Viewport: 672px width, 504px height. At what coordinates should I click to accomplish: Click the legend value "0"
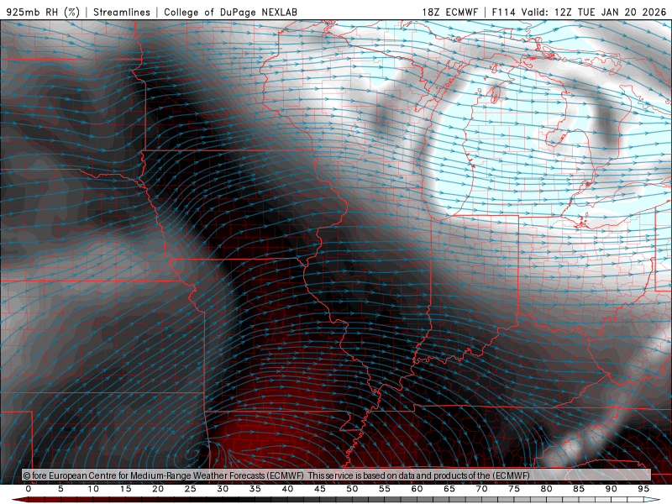(x=29, y=489)
